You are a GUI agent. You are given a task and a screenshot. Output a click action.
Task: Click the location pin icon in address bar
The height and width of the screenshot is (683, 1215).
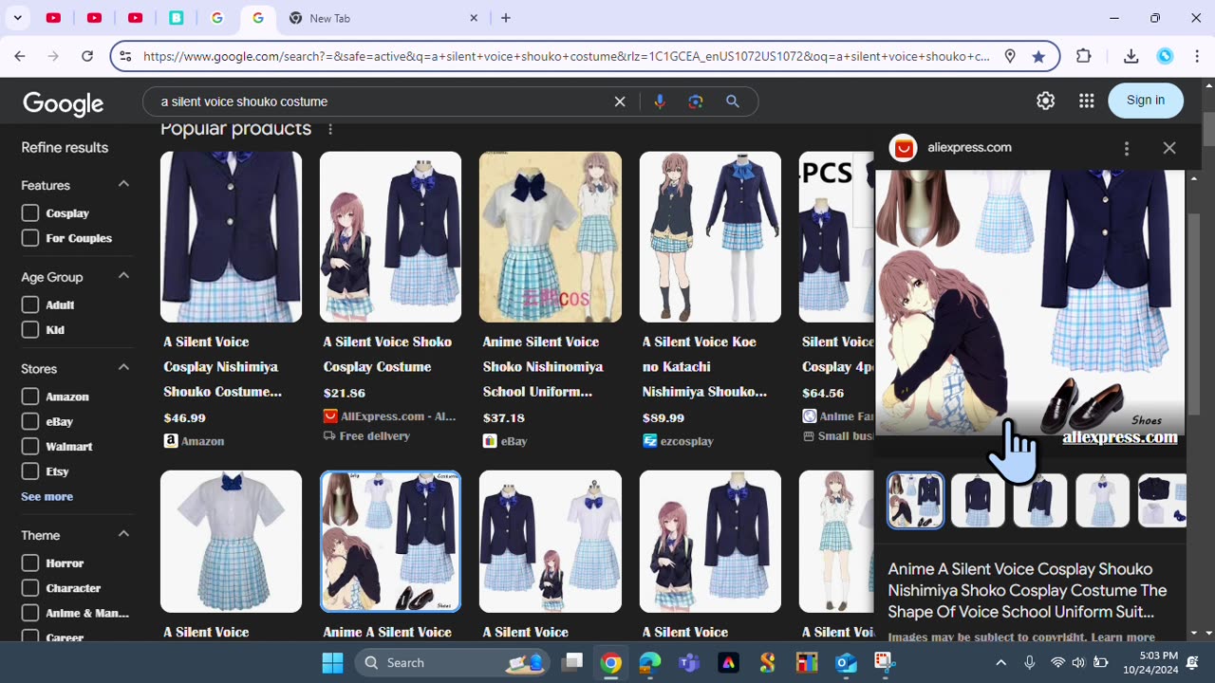pyautogui.click(x=1010, y=57)
